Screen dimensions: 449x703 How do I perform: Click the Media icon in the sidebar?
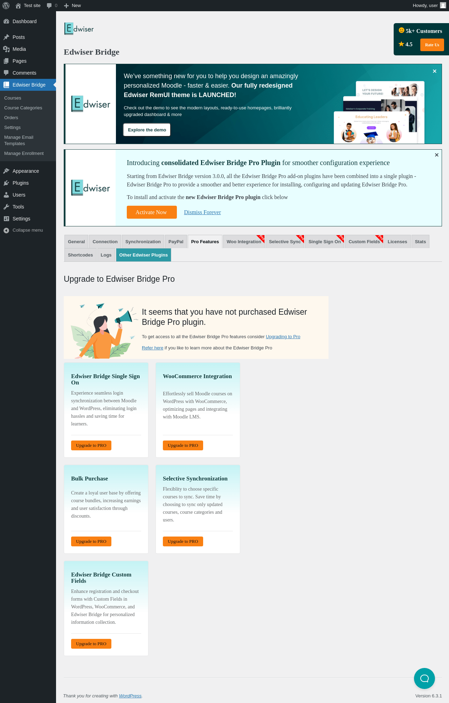[x=6, y=49]
